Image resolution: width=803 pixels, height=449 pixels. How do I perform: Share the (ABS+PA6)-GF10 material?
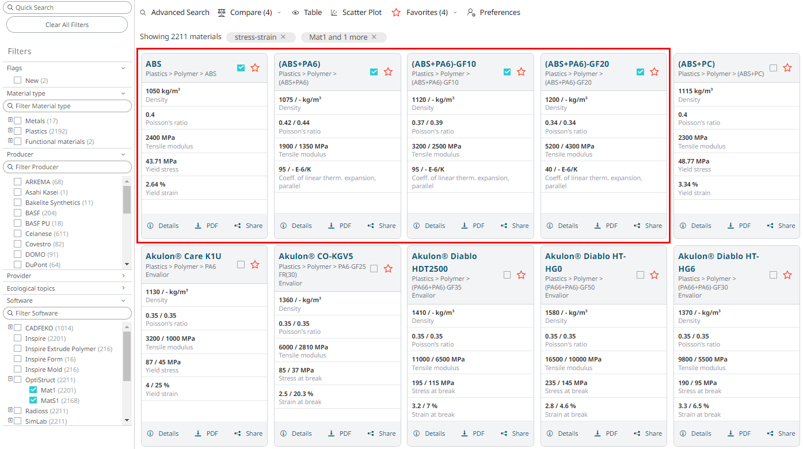tap(515, 226)
